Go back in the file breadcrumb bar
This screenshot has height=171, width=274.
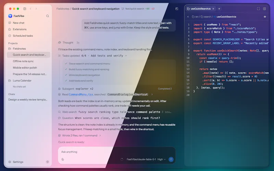click(x=188, y=17)
